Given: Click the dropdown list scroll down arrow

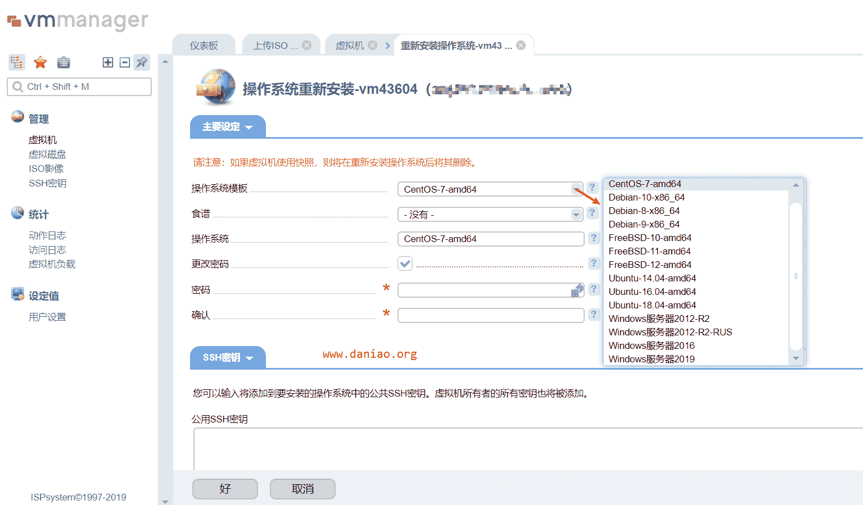Looking at the screenshot, I should [796, 358].
